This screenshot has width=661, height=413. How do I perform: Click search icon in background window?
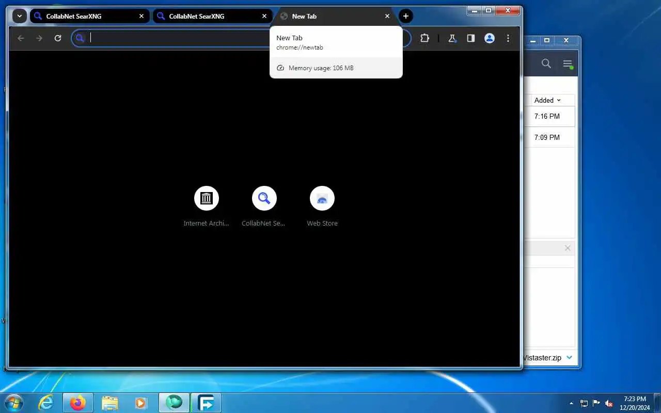click(546, 64)
